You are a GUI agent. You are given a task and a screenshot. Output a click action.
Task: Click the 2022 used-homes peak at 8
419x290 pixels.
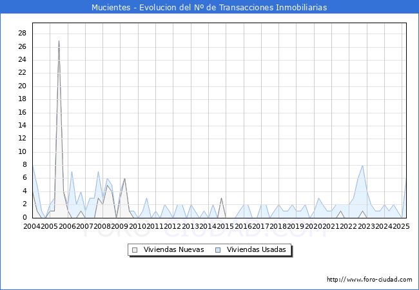coord(362,166)
